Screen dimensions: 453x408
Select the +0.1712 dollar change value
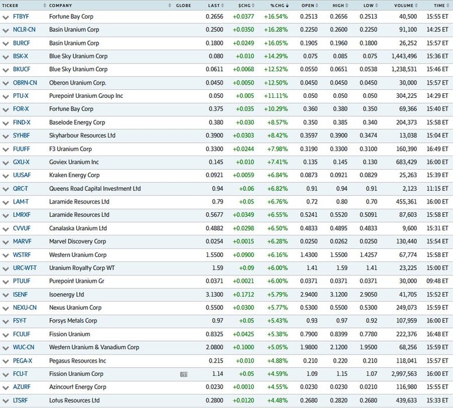244,294
